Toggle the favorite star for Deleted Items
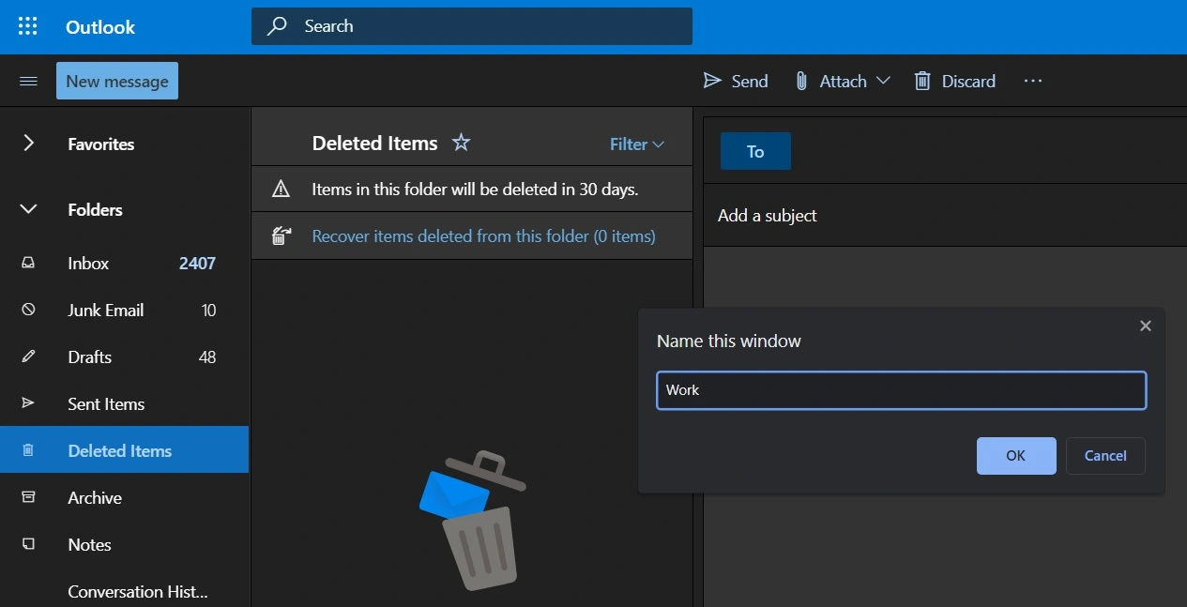The height and width of the screenshot is (607, 1187). [x=461, y=143]
